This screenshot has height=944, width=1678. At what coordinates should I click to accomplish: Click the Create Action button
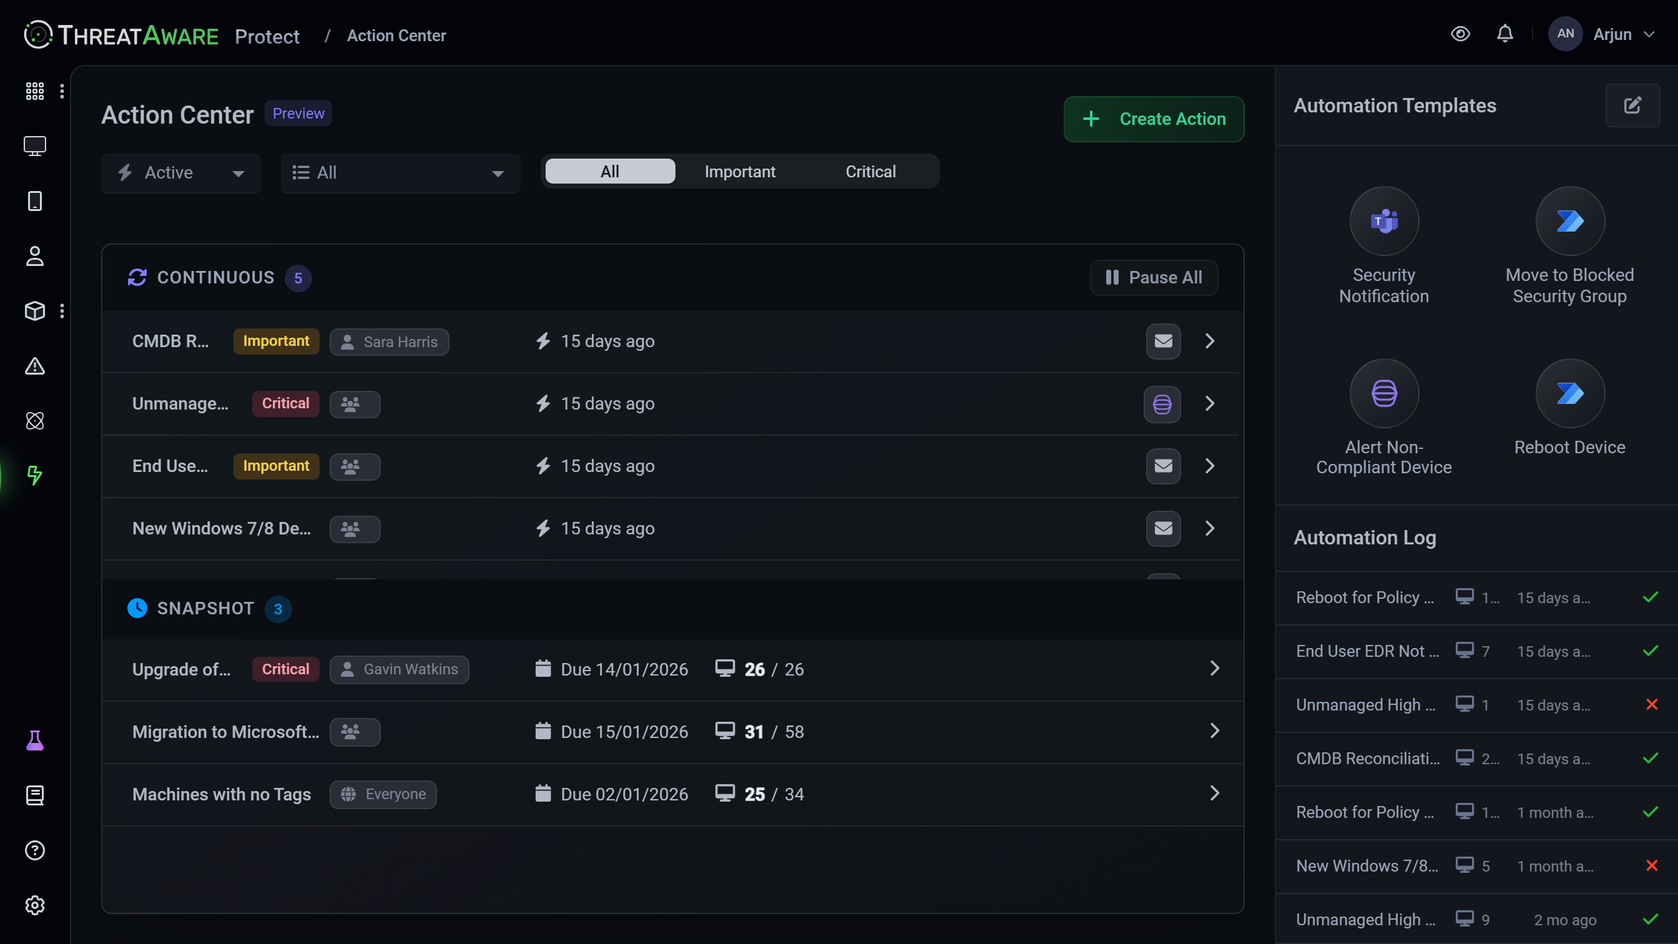click(x=1153, y=119)
